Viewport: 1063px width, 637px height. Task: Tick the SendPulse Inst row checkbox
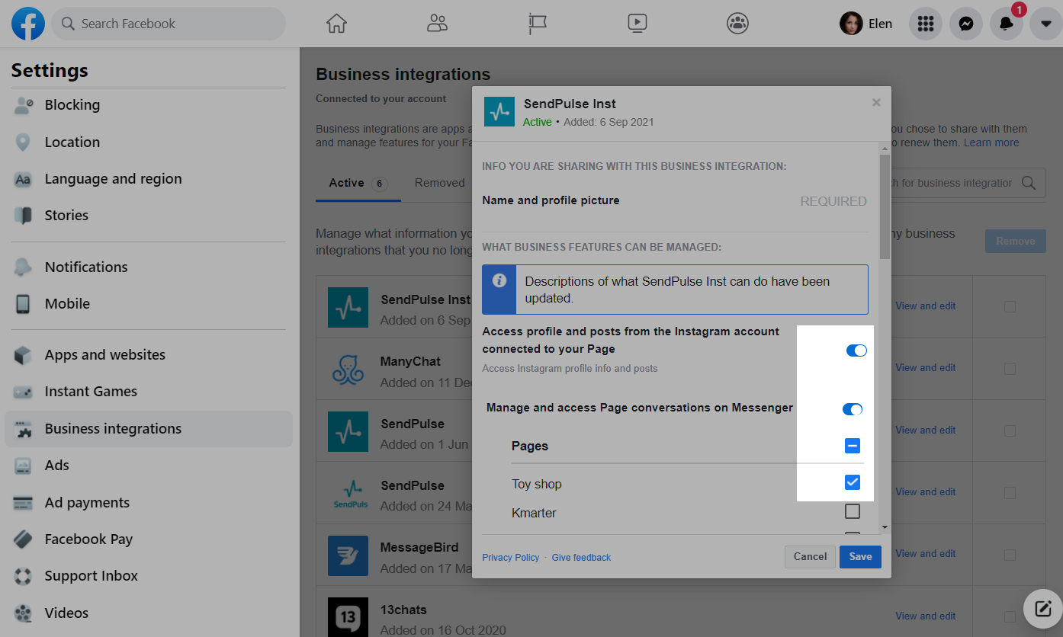1010,306
